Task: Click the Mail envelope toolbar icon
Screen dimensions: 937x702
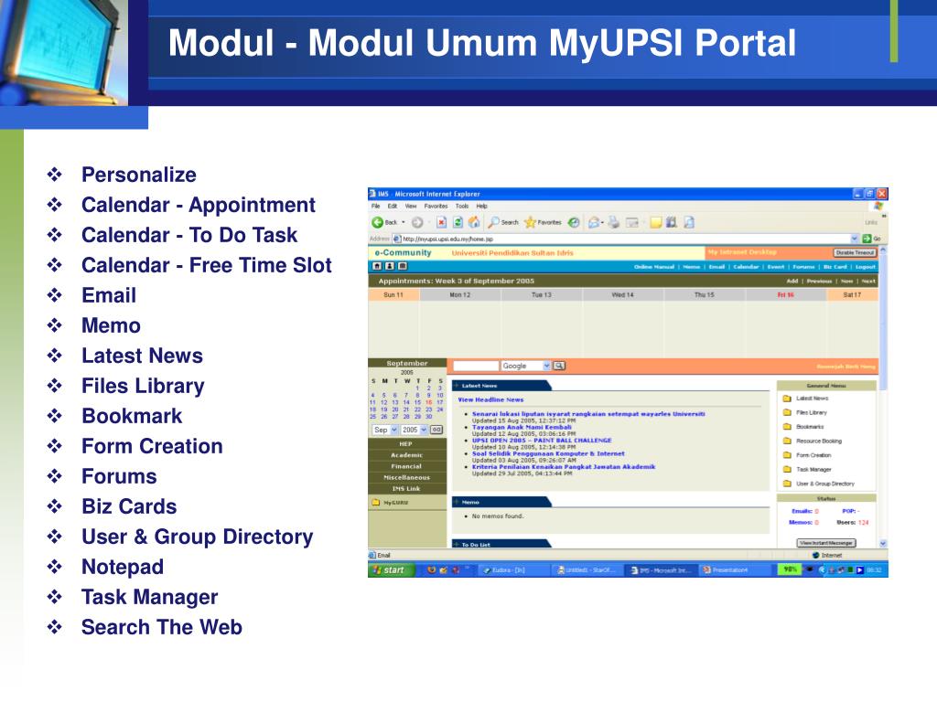Action: [x=594, y=223]
